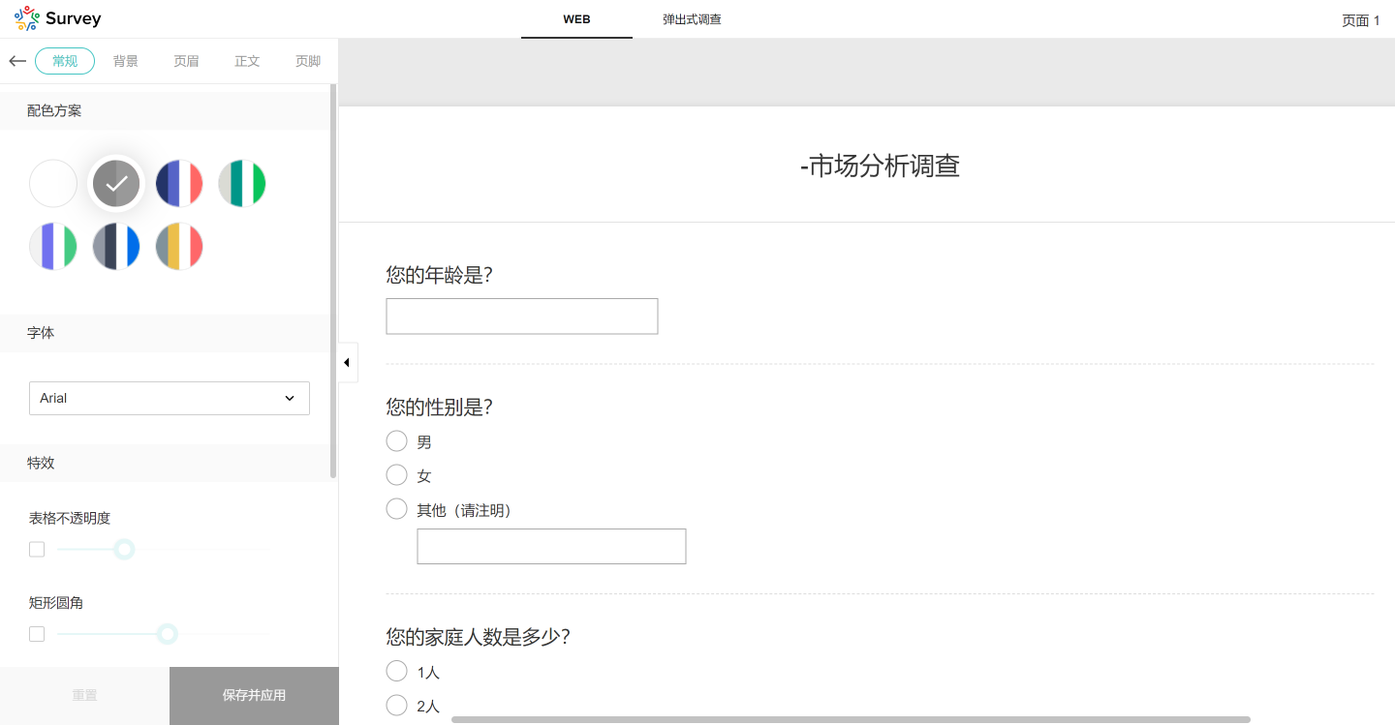Image resolution: width=1395 pixels, height=725 pixels.
Task: Select the 男 radio option
Action: (x=396, y=441)
